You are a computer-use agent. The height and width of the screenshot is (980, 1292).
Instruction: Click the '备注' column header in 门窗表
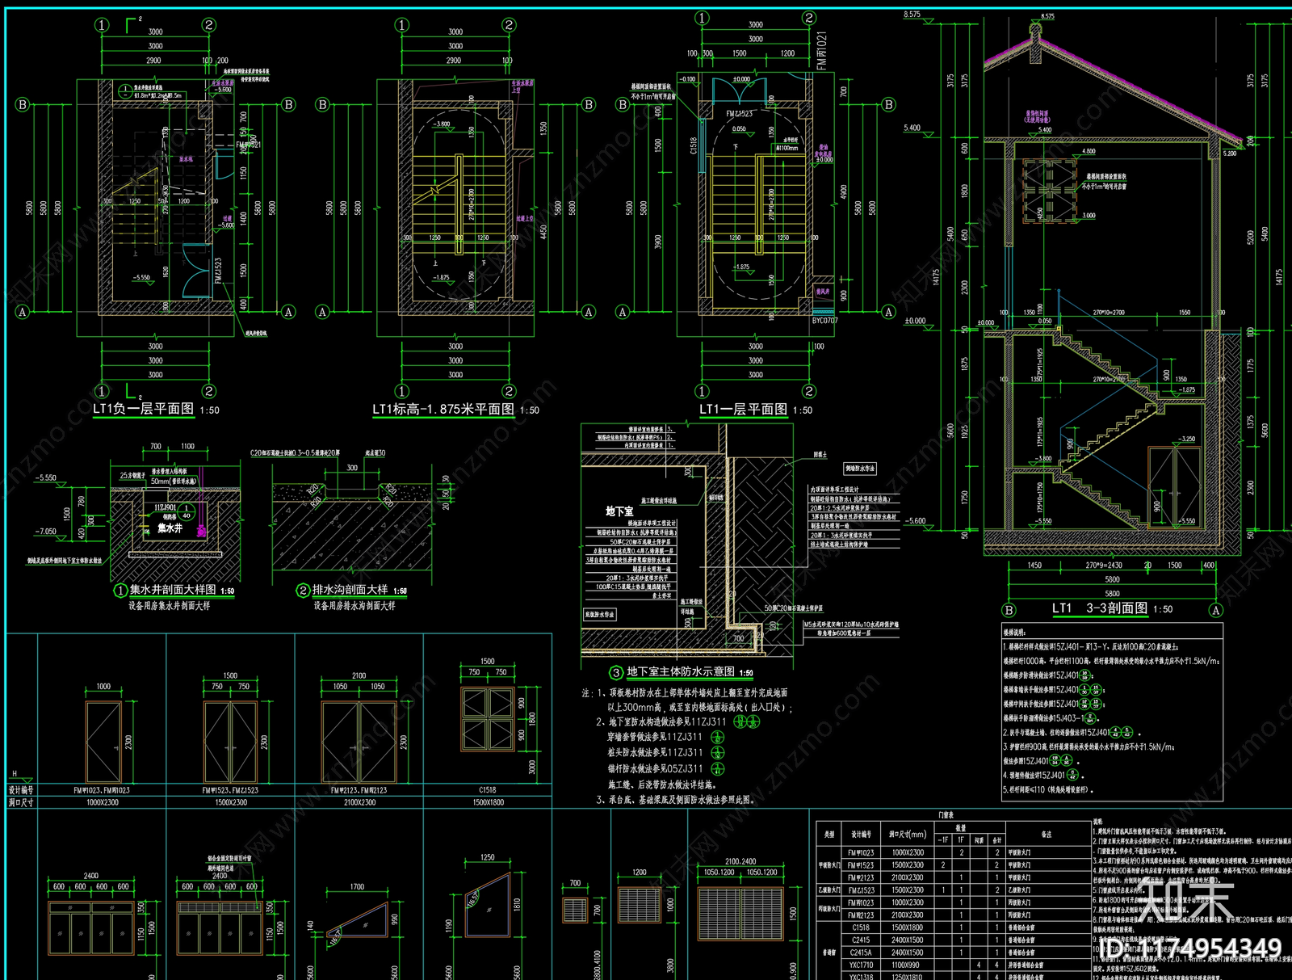pyautogui.click(x=1047, y=834)
